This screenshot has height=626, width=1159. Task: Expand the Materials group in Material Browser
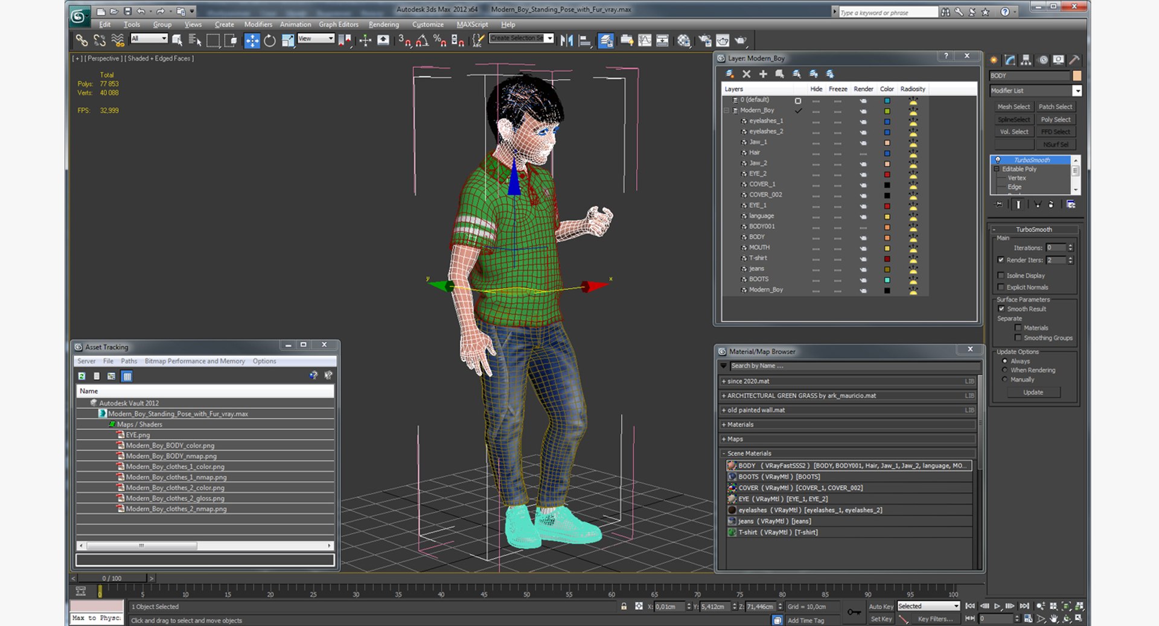tap(723, 425)
